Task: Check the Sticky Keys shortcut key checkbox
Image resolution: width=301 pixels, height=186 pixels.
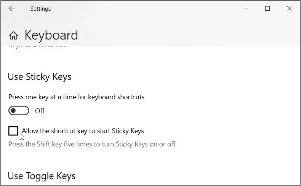Action: (x=13, y=131)
